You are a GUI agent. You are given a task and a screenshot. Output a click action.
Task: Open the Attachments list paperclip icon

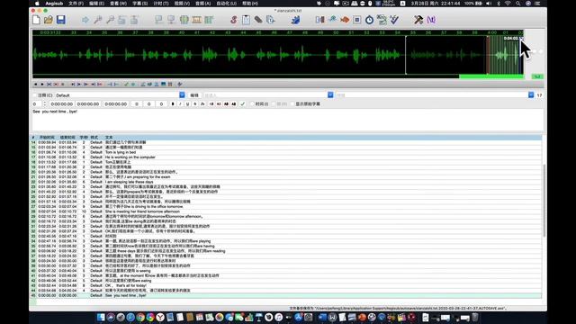click(258, 20)
